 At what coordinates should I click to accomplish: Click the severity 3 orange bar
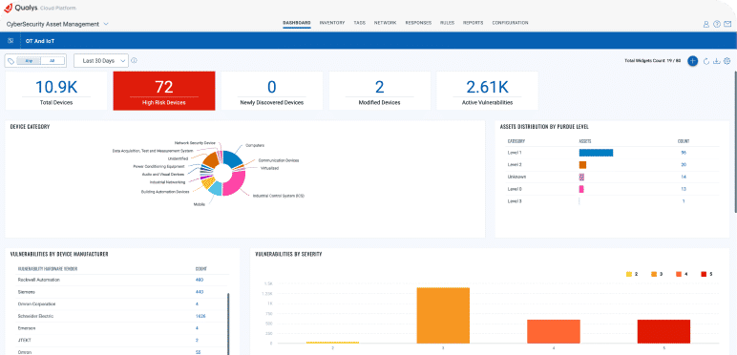pyautogui.click(x=443, y=316)
